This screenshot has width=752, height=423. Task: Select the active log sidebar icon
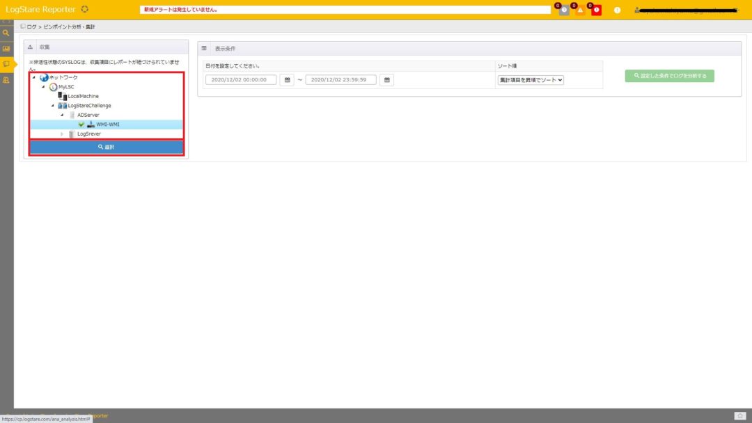[6, 64]
